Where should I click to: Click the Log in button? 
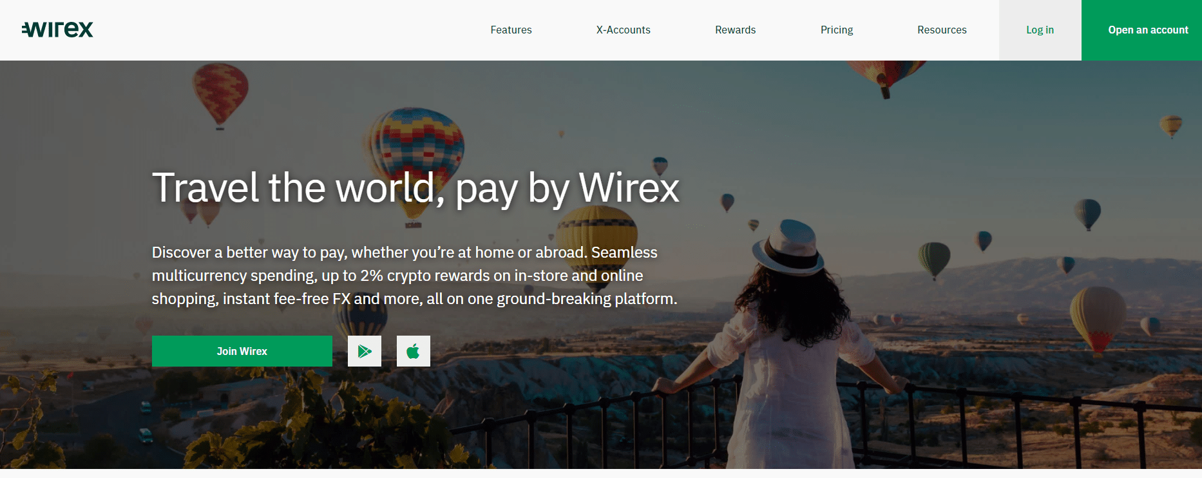point(1040,30)
